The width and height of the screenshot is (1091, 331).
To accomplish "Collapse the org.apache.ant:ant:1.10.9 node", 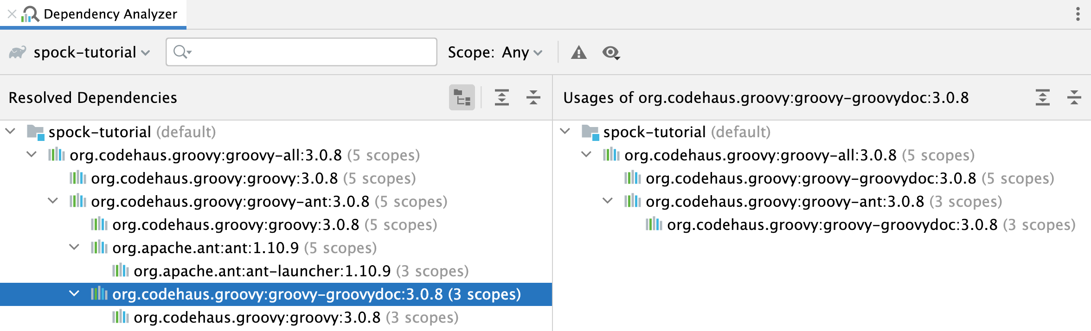I will tap(74, 247).
